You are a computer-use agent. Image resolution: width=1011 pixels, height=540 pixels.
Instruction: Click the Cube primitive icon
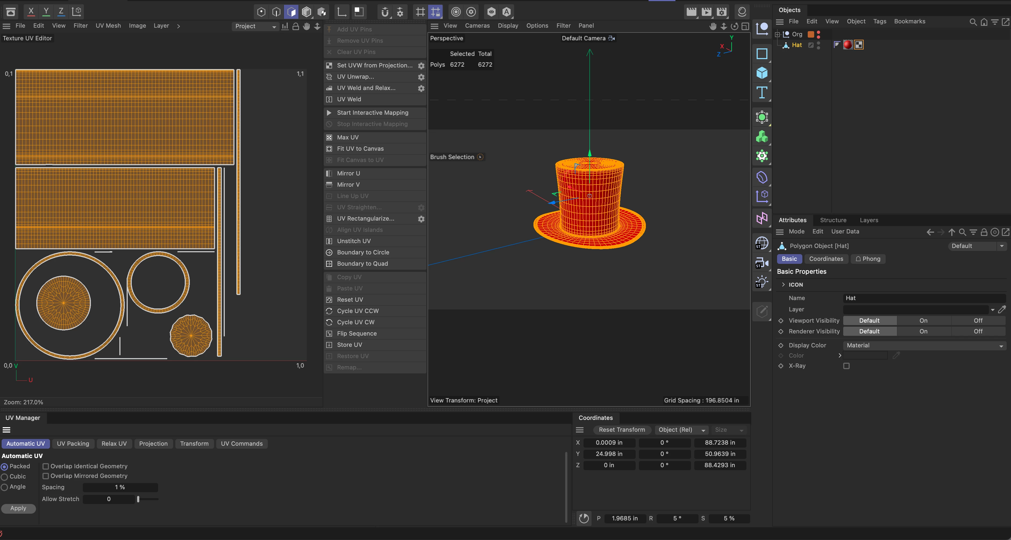click(761, 73)
